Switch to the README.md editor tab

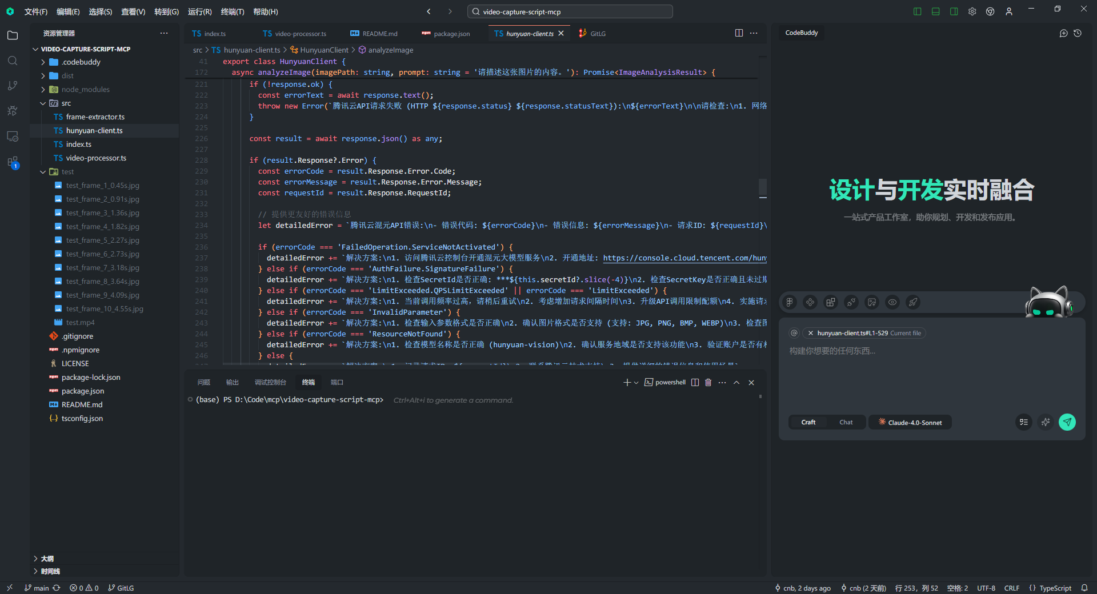click(374, 34)
